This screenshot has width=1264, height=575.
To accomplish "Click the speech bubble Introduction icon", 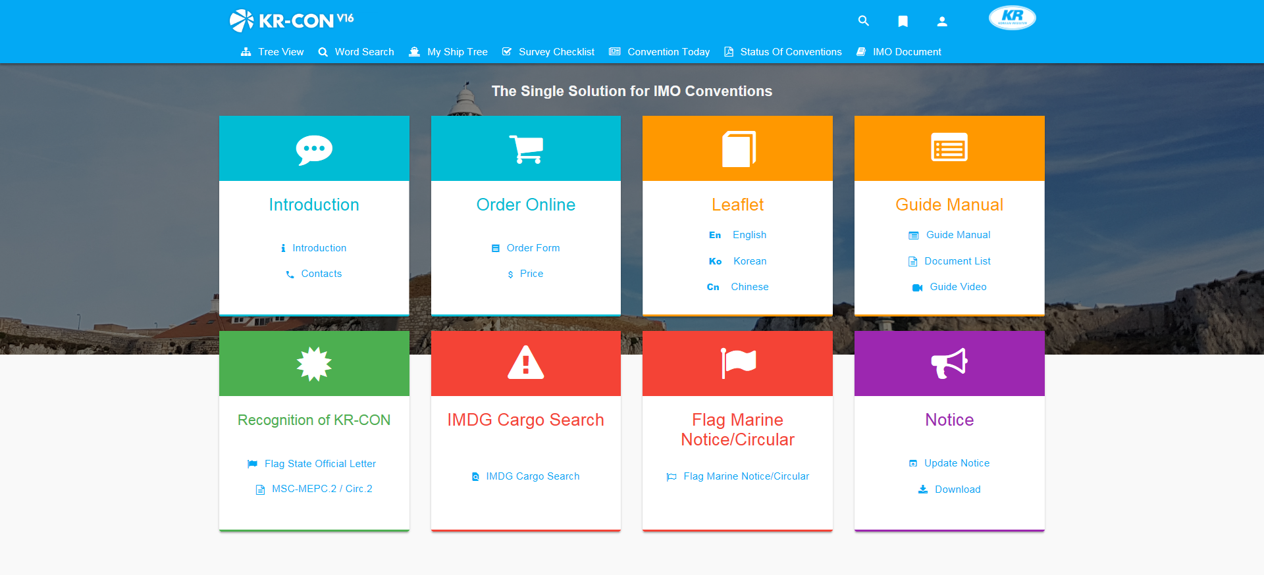I will [x=314, y=149].
